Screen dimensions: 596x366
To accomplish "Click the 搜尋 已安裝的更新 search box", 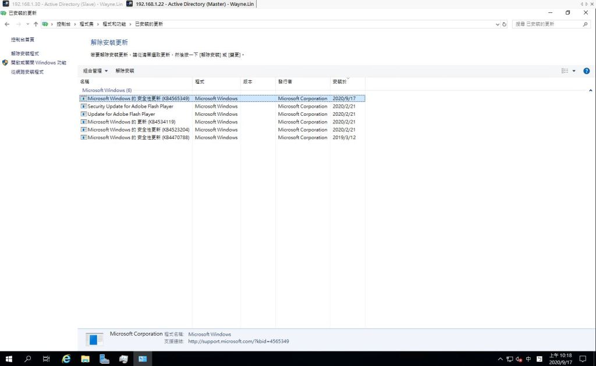I will point(547,24).
